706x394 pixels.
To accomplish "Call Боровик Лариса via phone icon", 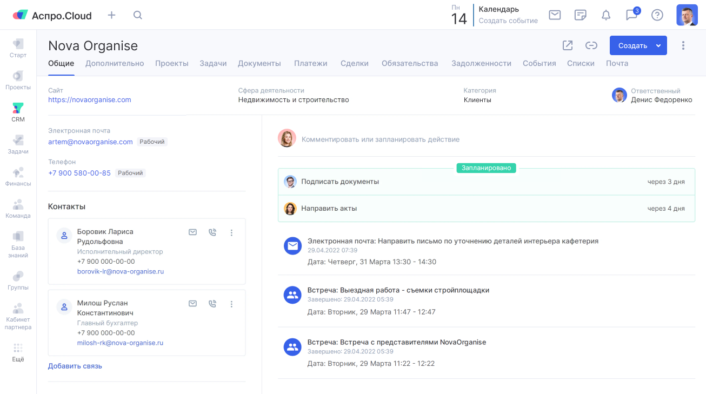I will pyautogui.click(x=212, y=232).
